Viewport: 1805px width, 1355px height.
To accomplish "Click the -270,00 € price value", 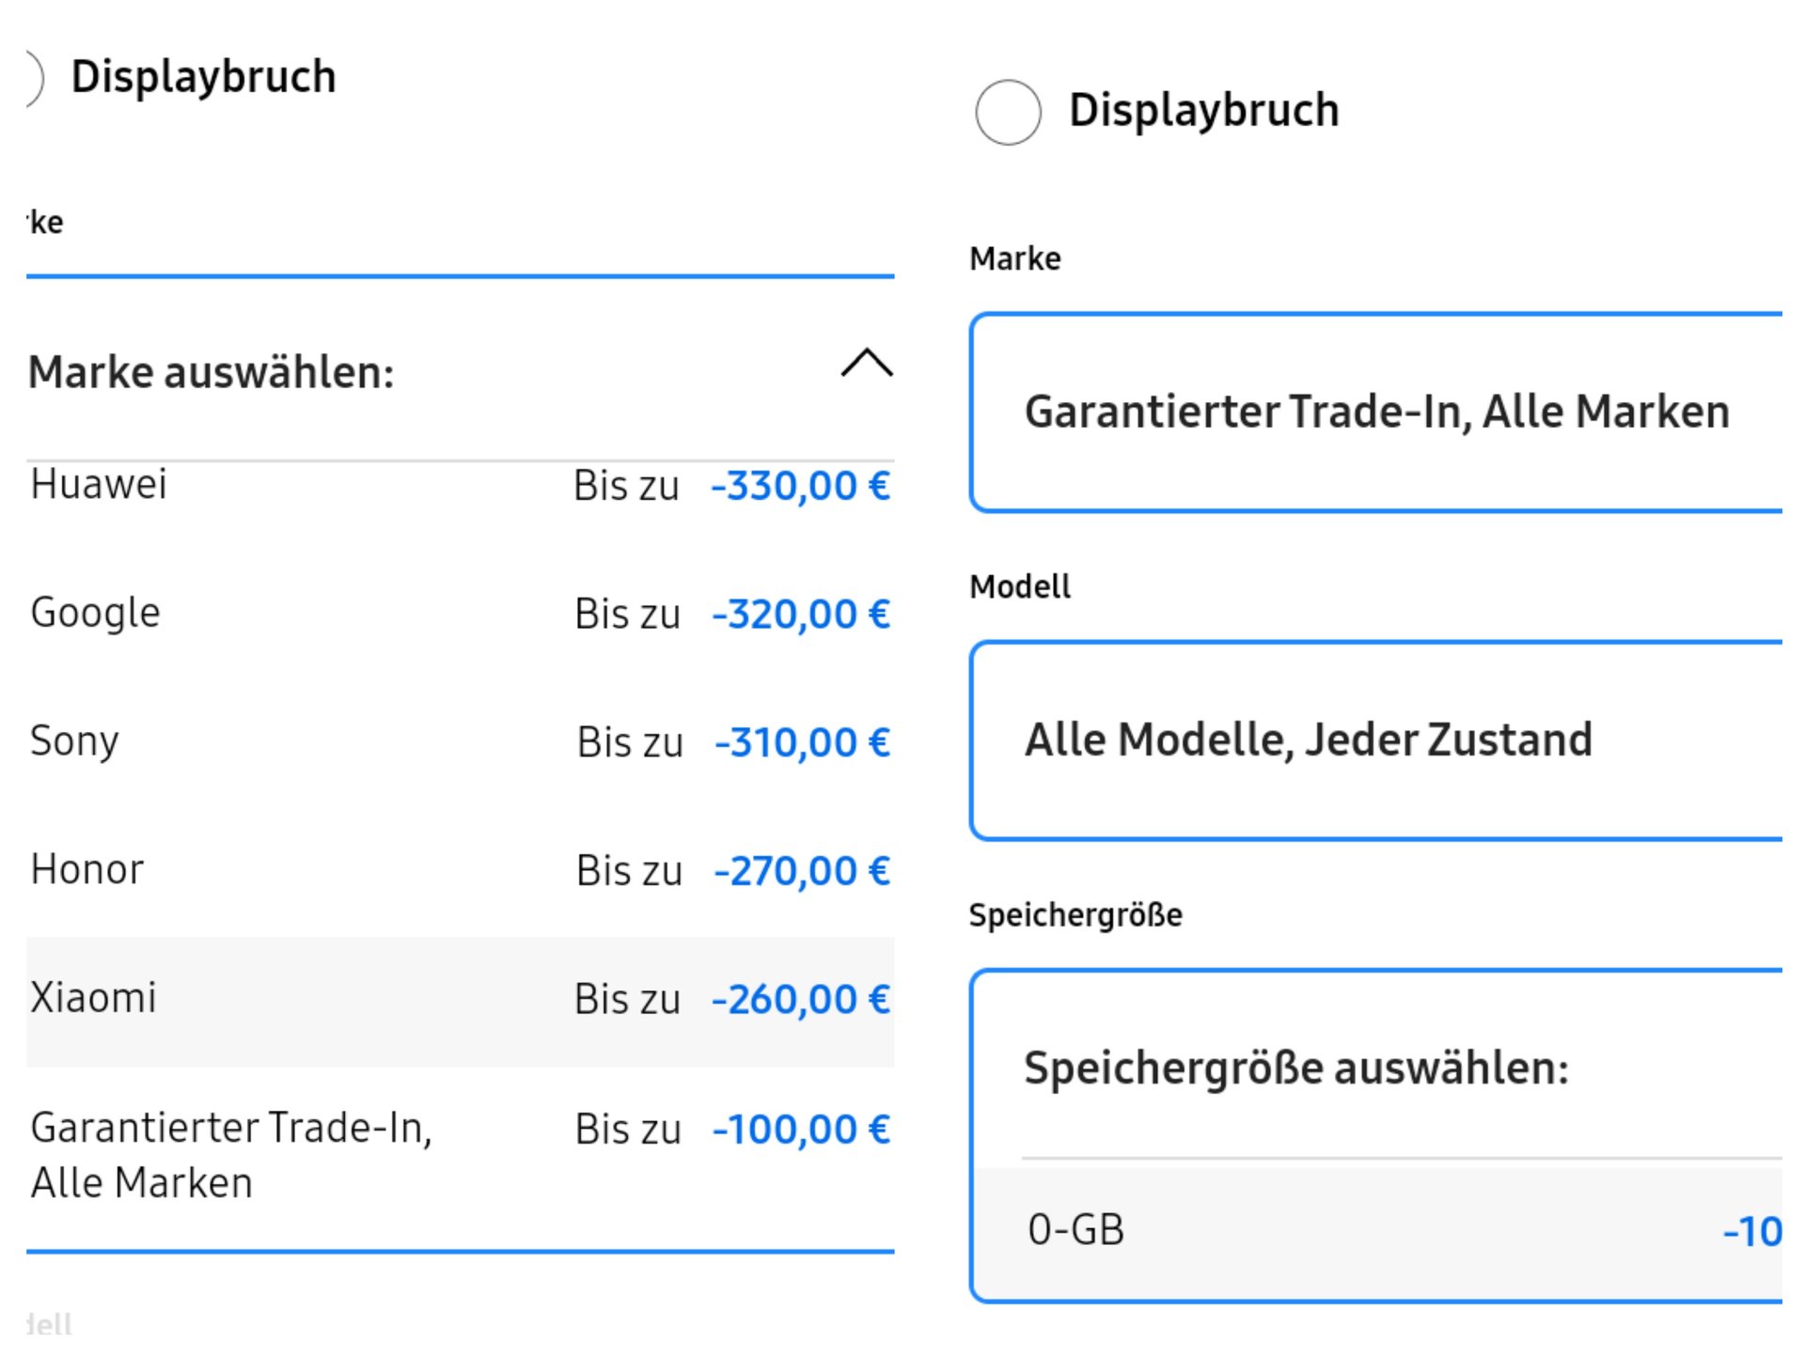I will pyautogui.click(x=802, y=871).
